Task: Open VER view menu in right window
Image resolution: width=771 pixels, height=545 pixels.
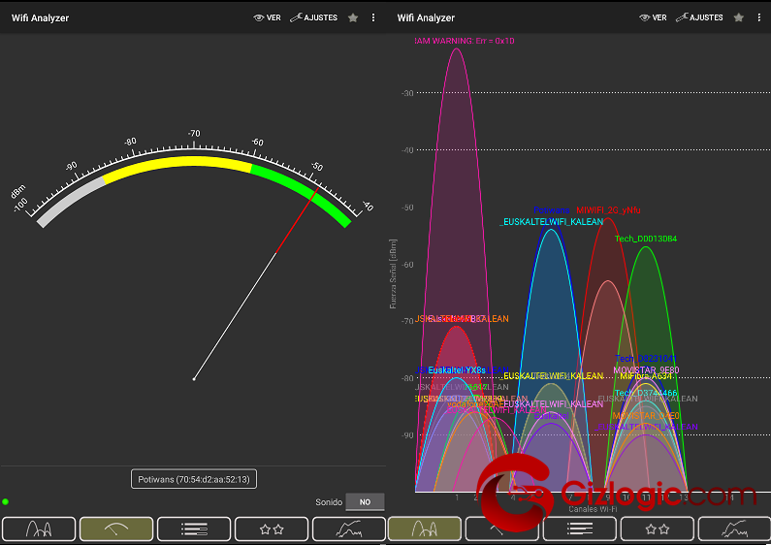Action: [653, 17]
